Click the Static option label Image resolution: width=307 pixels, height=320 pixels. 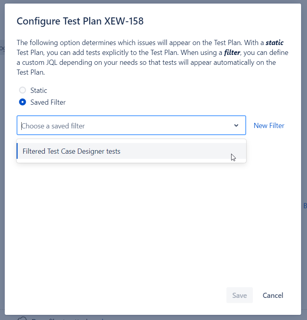(39, 90)
